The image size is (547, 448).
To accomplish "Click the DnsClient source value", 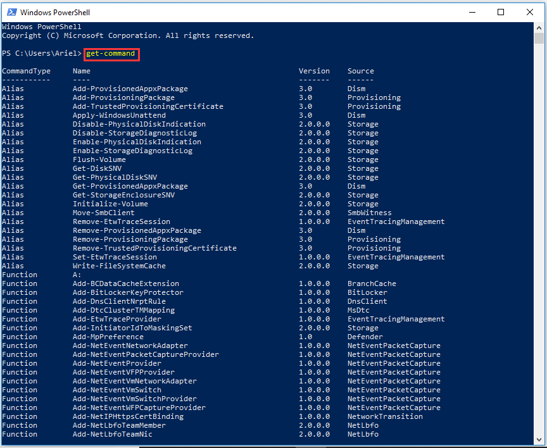I will point(367,302).
